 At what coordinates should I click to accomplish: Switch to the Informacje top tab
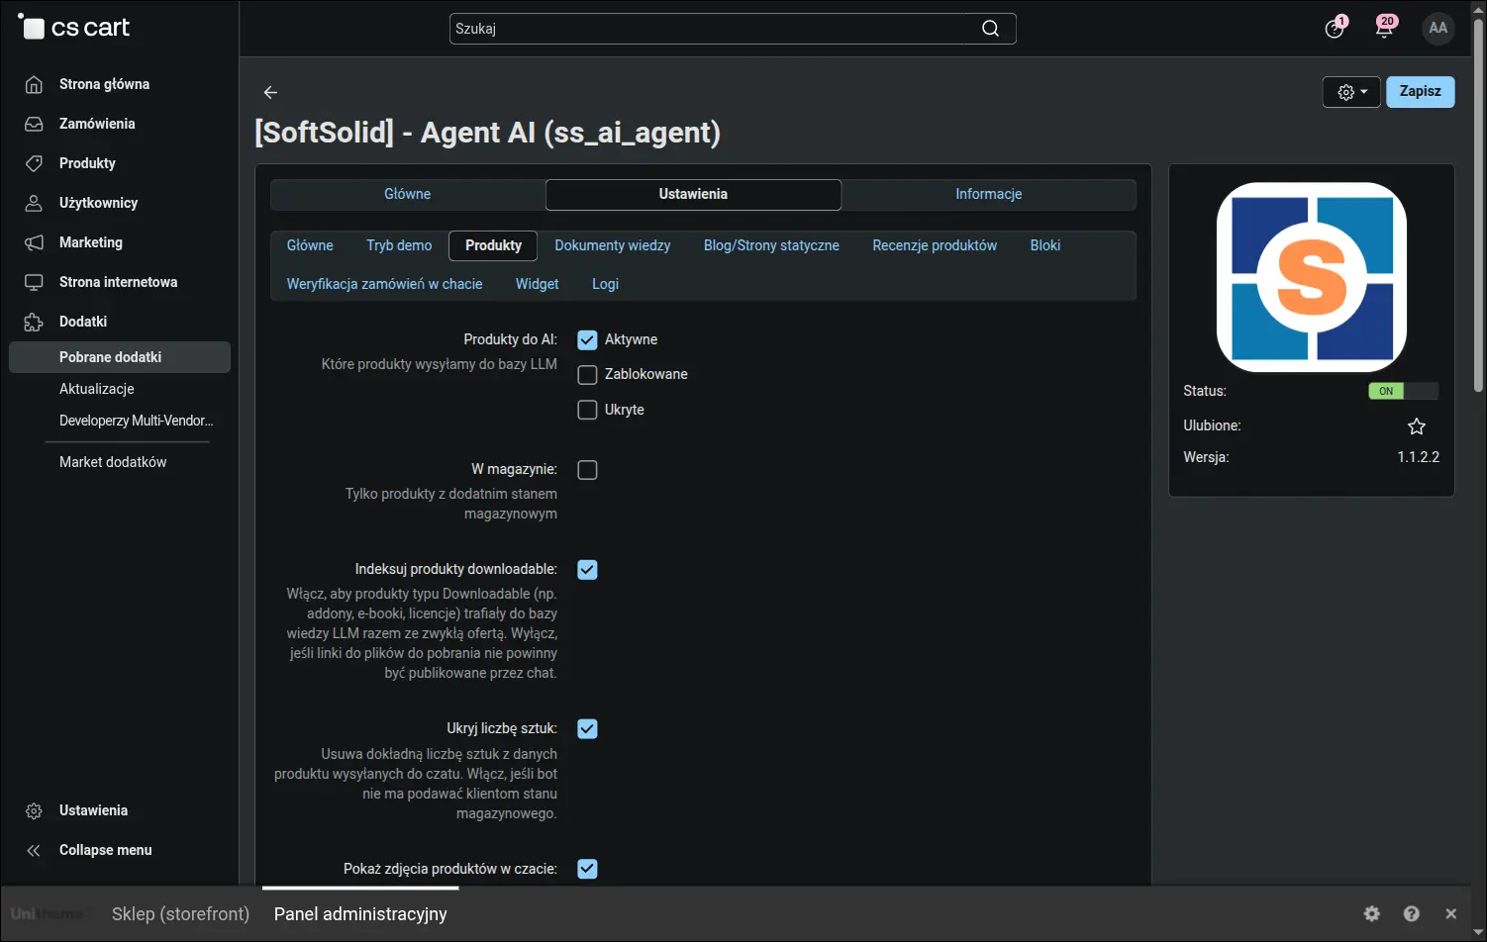pos(988,194)
